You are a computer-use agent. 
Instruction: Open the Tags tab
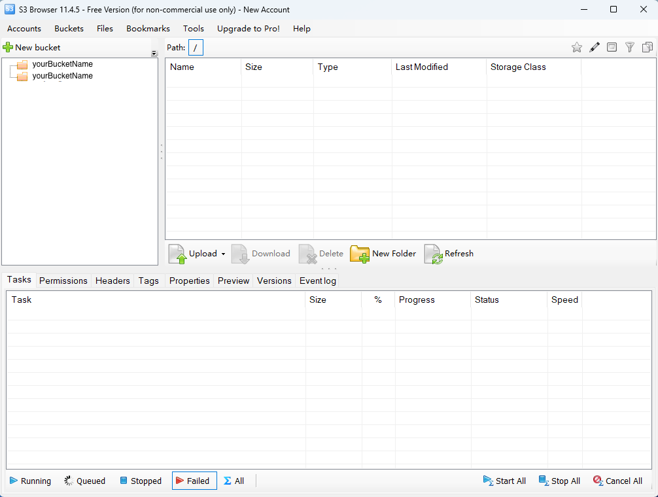tap(148, 281)
